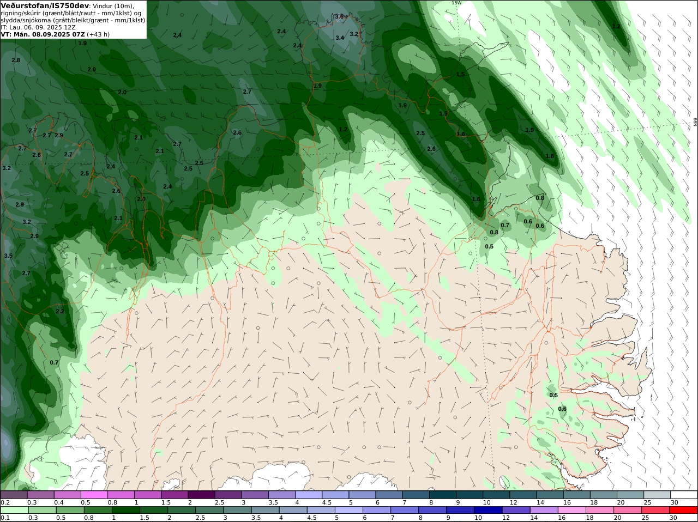Click the red-pink 25 swatch in lower legend
The width and height of the screenshot is (698, 522).
pos(656,510)
